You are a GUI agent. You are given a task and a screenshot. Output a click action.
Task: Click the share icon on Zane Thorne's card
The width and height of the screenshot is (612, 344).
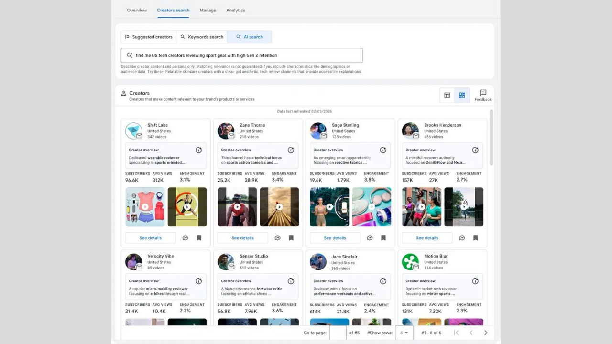tap(277, 237)
